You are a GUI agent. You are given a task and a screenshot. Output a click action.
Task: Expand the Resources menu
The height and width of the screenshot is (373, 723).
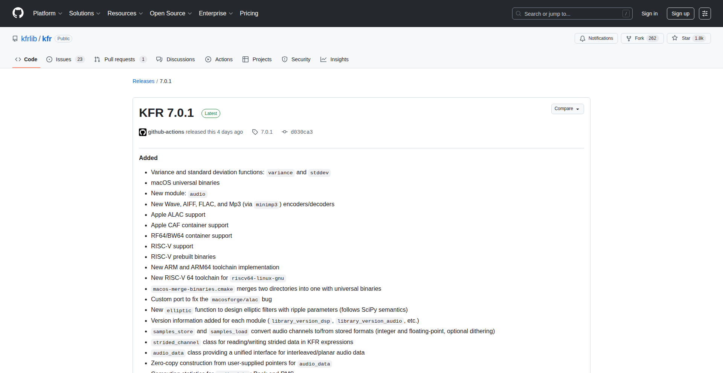125,14
